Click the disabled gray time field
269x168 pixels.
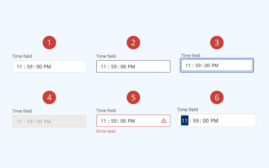pyautogui.click(x=49, y=122)
